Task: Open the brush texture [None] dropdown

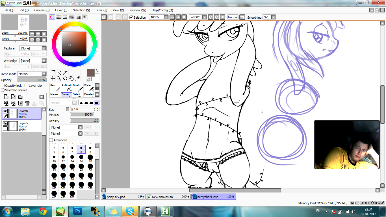Action: pyautogui.click(x=66, y=134)
